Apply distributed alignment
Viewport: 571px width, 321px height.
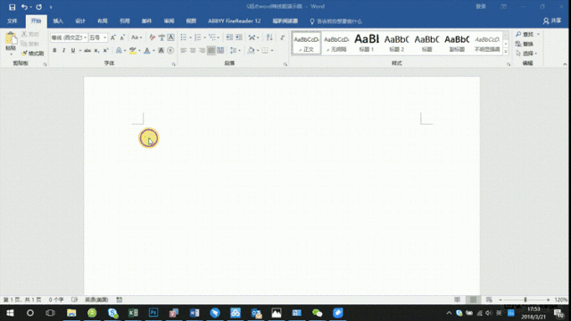point(220,51)
